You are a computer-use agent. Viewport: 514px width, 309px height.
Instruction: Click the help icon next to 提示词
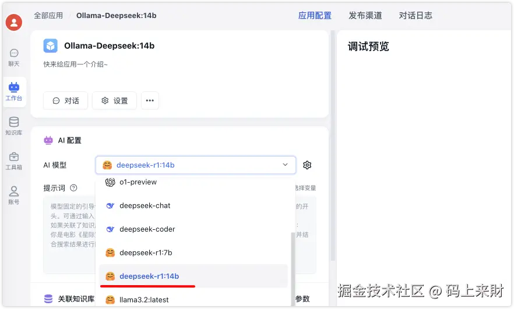coord(74,188)
